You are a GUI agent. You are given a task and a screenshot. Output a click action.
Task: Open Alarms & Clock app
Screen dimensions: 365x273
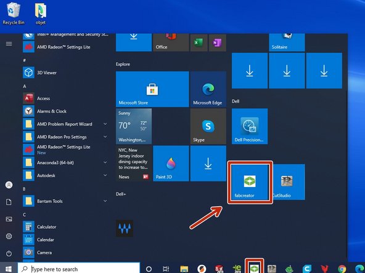[x=65, y=111]
